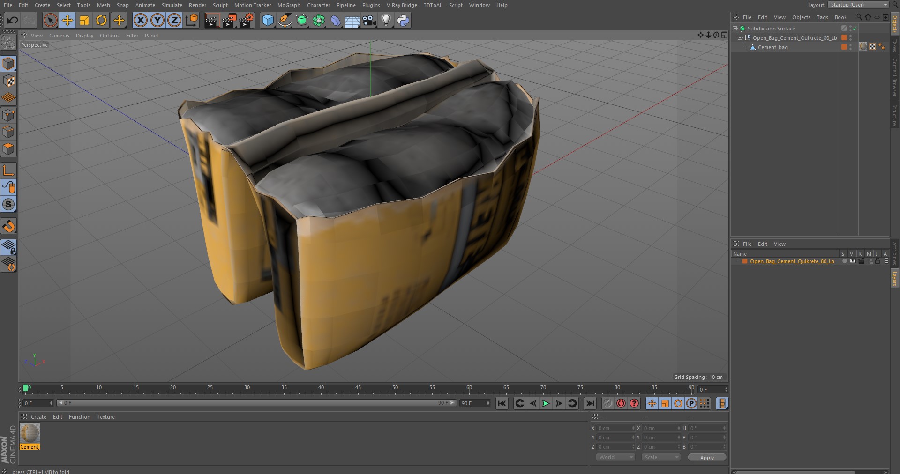900x474 pixels.
Task: Toggle Snap with the S icon
Action: (x=8, y=204)
